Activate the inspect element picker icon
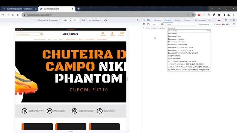237x133 pixels. pos(144,20)
